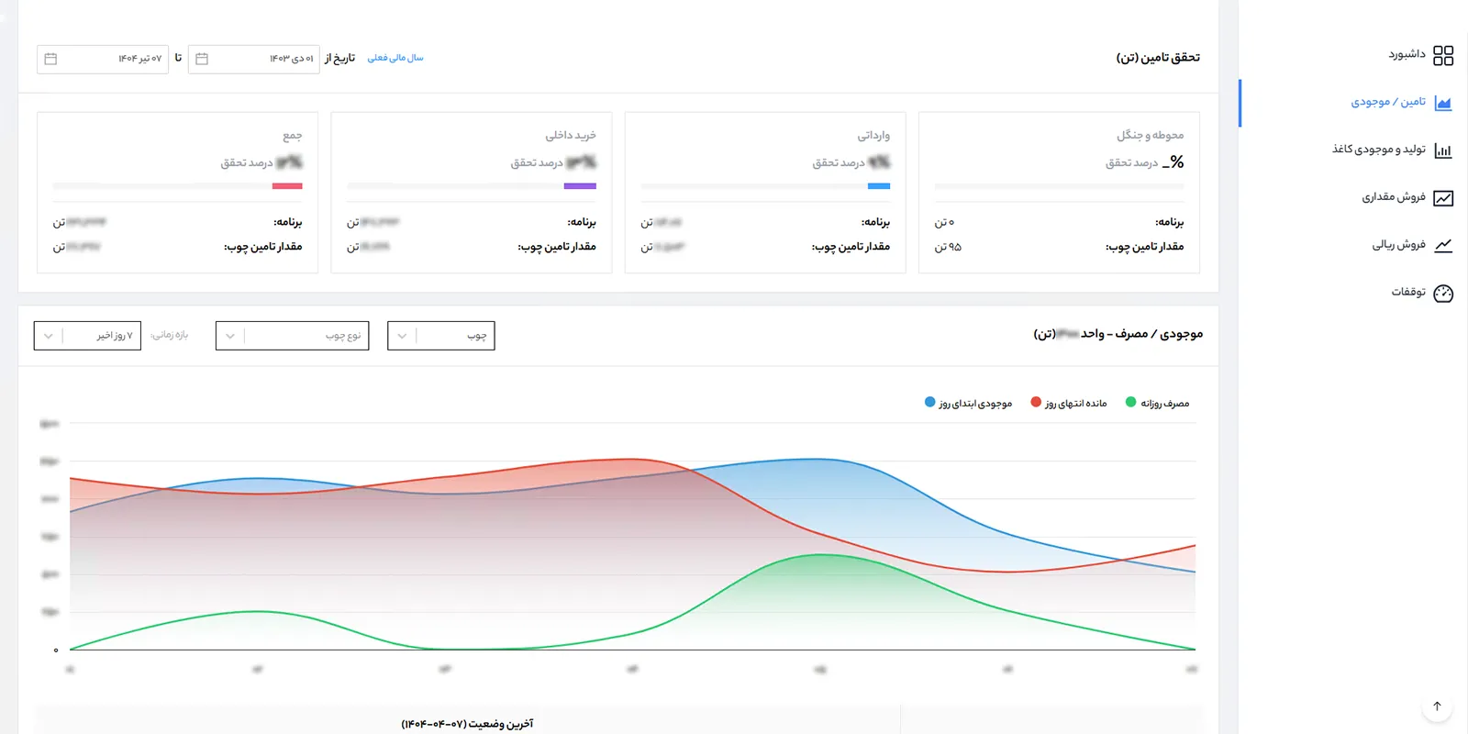Go to the stoppages menu item
The image size is (1468, 734).
(1407, 293)
